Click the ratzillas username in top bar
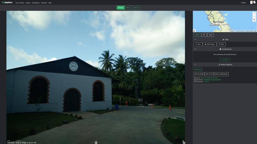The width and height of the screenshot is (257, 144). coord(243,3)
